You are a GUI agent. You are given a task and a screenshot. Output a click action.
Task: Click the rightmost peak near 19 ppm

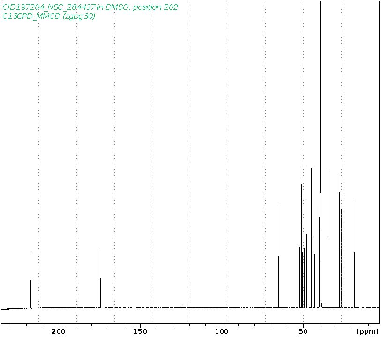(x=354, y=254)
